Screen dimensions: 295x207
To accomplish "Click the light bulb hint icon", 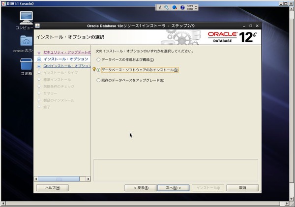I will (x=94, y=69).
